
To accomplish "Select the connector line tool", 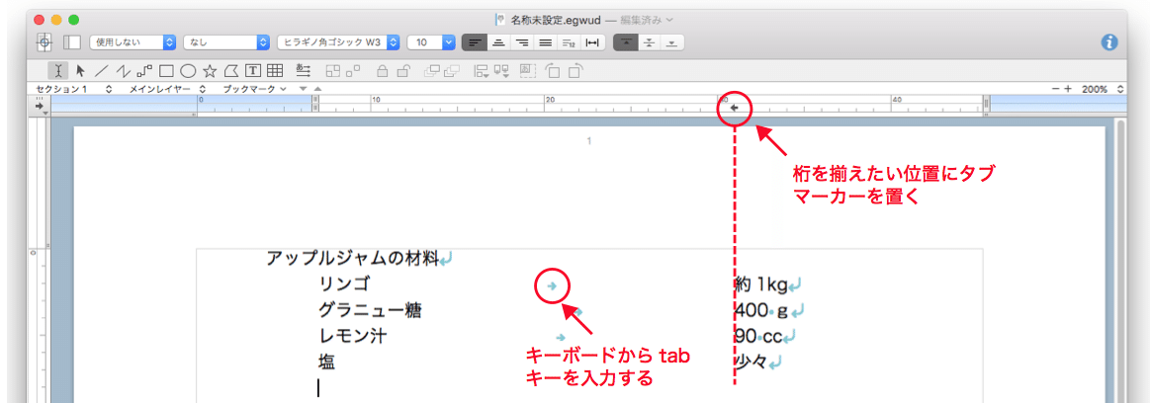I will 144,70.
